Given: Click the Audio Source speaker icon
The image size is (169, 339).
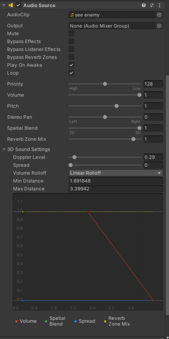Looking at the screenshot, I should tap(11, 5).
